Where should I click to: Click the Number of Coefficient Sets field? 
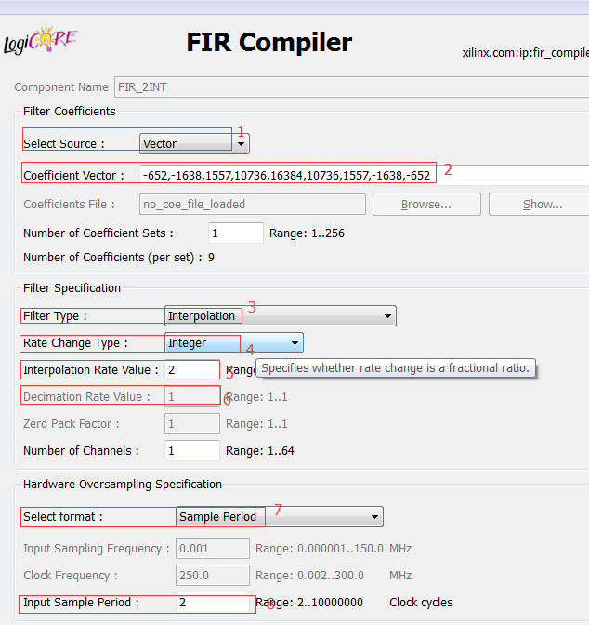point(236,233)
